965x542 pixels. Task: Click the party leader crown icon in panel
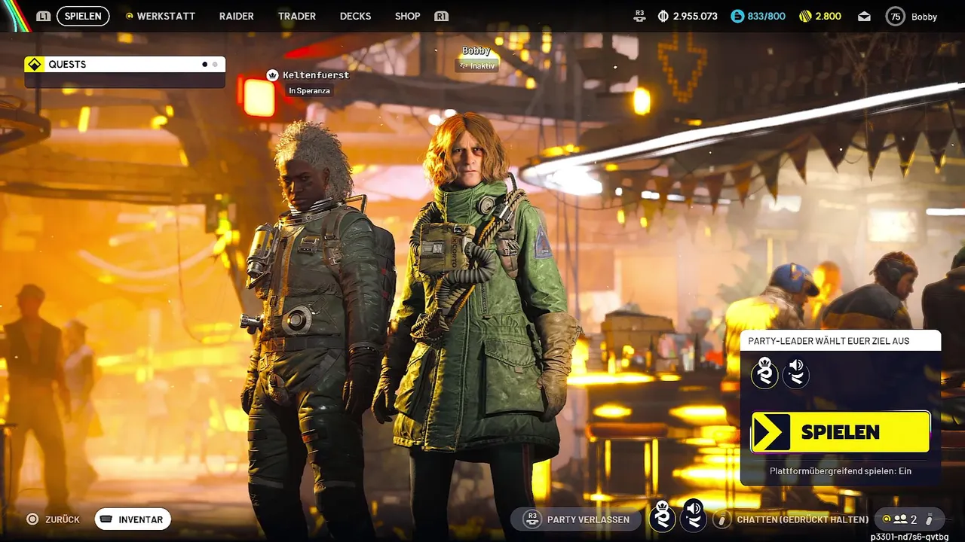point(765,373)
